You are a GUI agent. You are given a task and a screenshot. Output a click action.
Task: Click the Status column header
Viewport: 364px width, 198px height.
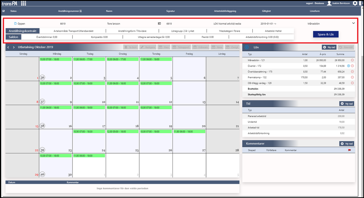coord(13,11)
